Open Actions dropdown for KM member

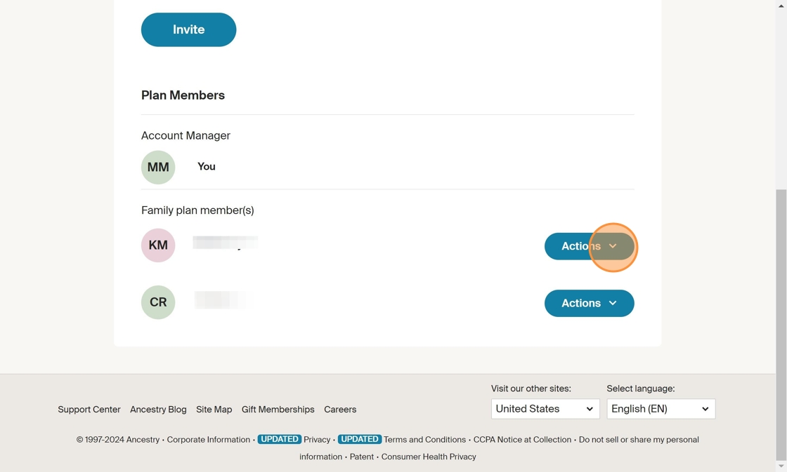590,246
